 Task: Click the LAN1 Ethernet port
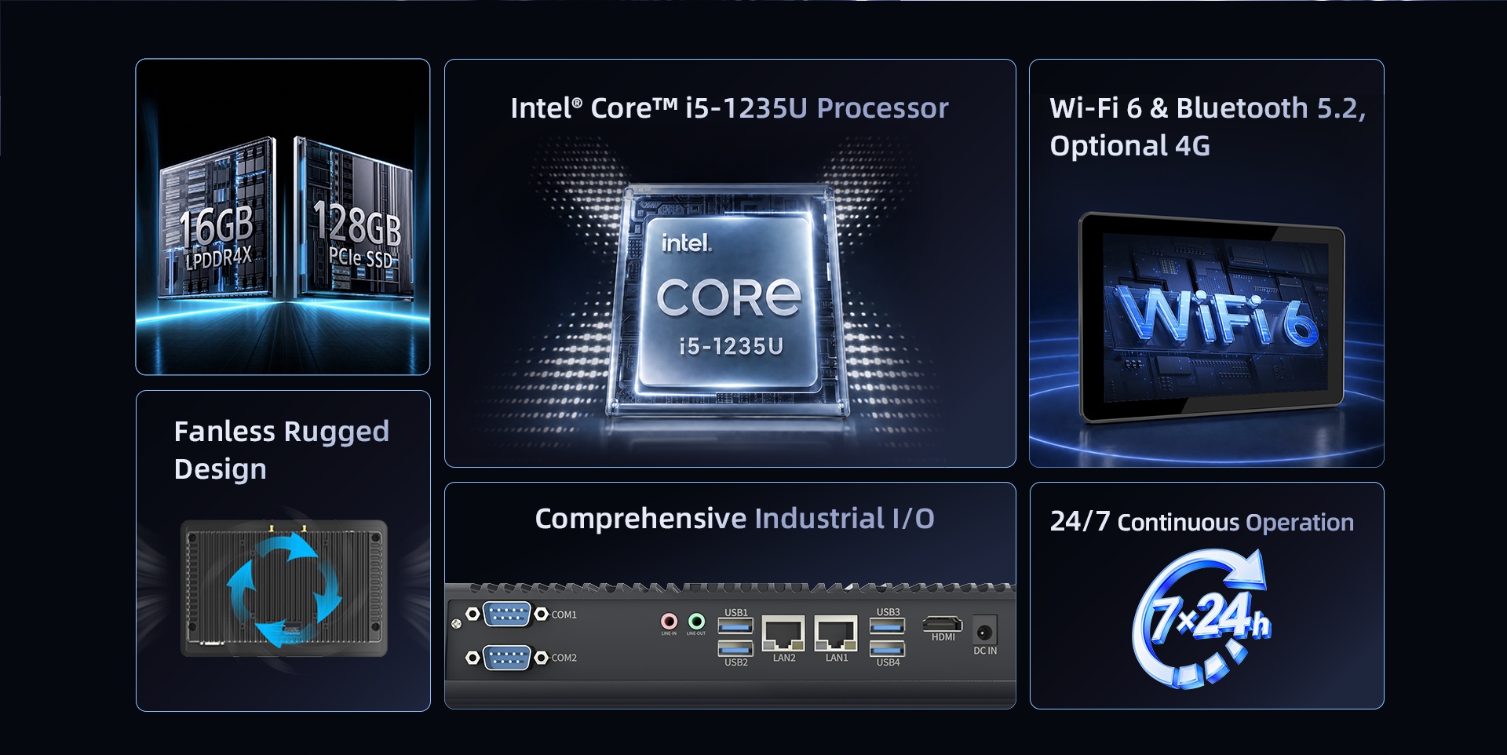click(x=837, y=633)
